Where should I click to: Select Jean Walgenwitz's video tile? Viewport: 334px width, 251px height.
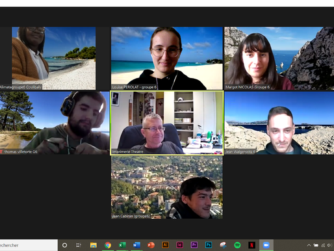coord(279,123)
